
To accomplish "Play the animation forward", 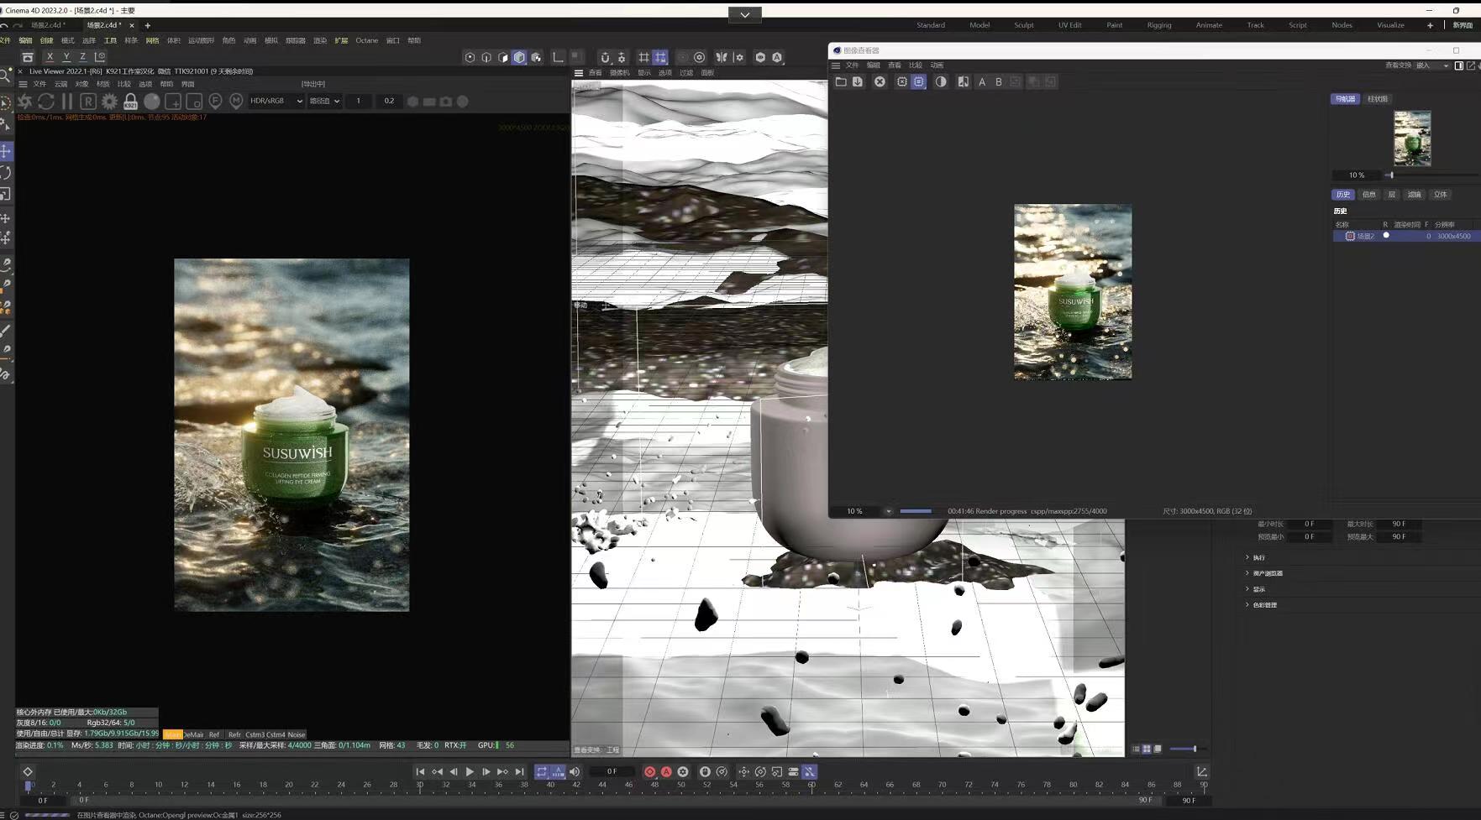I will [x=470, y=771].
